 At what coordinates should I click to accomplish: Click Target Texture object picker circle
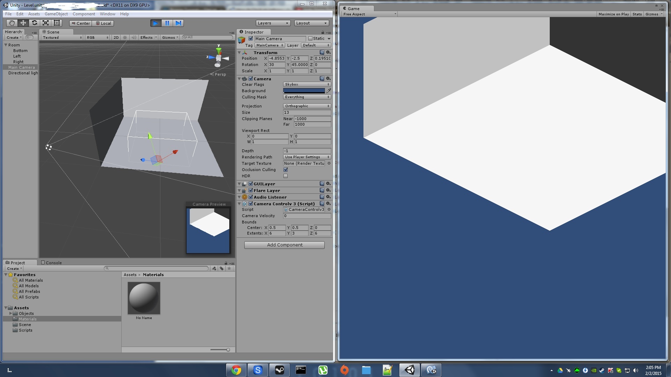(x=329, y=163)
